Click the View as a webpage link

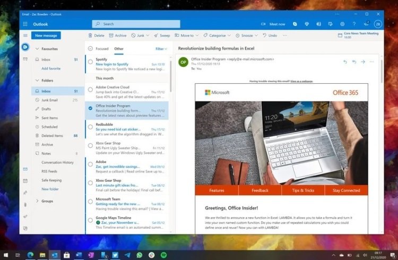coord(301,81)
